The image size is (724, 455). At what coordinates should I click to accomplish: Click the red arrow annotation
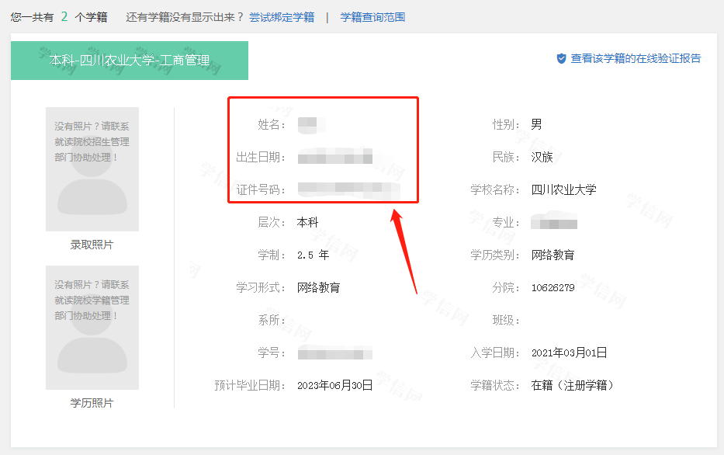[407, 248]
